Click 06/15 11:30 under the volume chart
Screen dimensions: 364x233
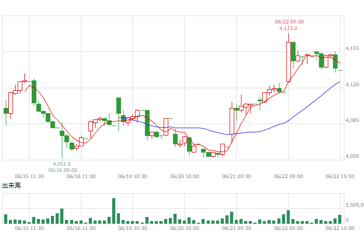(29, 228)
